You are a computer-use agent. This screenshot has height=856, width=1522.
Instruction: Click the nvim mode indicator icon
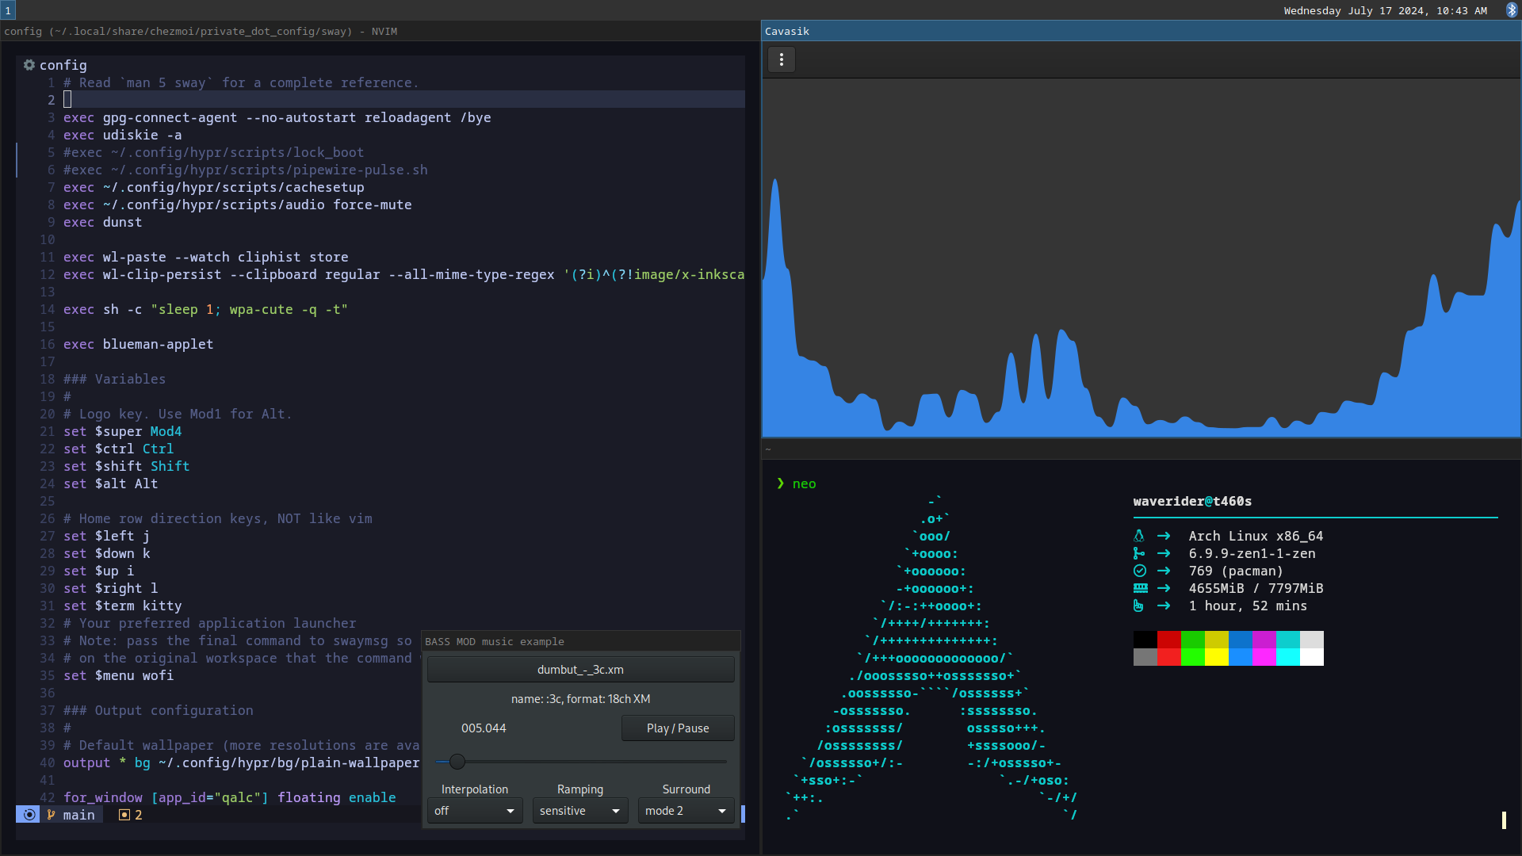point(29,815)
